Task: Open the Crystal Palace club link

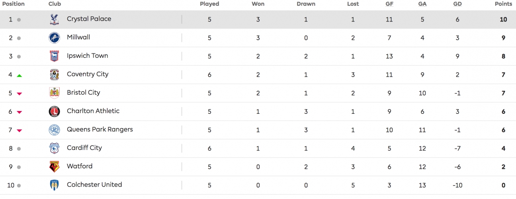Action: [89, 19]
